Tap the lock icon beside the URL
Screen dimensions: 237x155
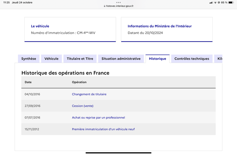(105, 6)
